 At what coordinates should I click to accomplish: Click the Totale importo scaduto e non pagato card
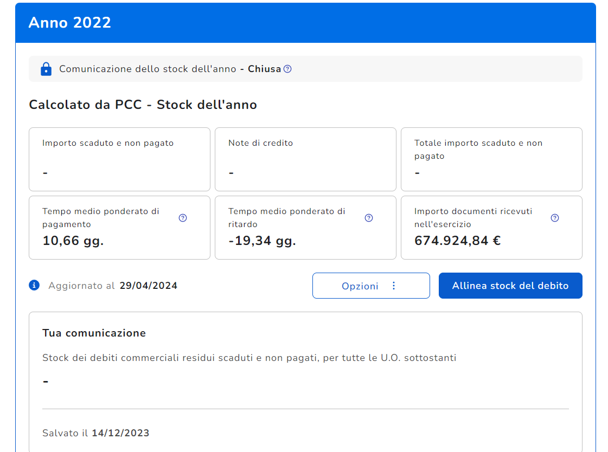tap(491, 159)
